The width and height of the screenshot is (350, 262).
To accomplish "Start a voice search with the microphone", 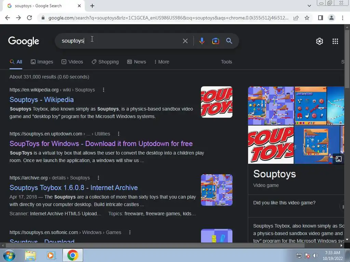I will pyautogui.click(x=202, y=41).
